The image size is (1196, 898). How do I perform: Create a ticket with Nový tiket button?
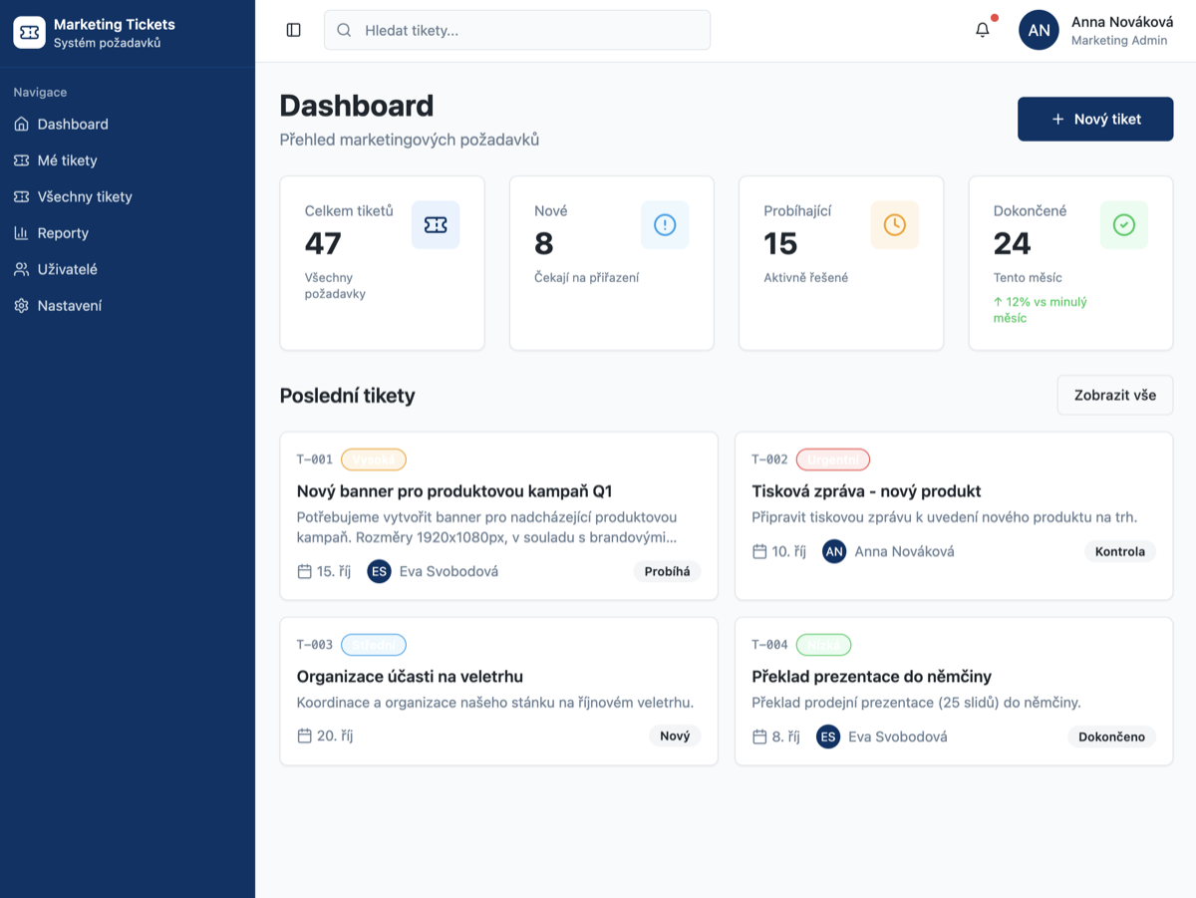point(1095,120)
